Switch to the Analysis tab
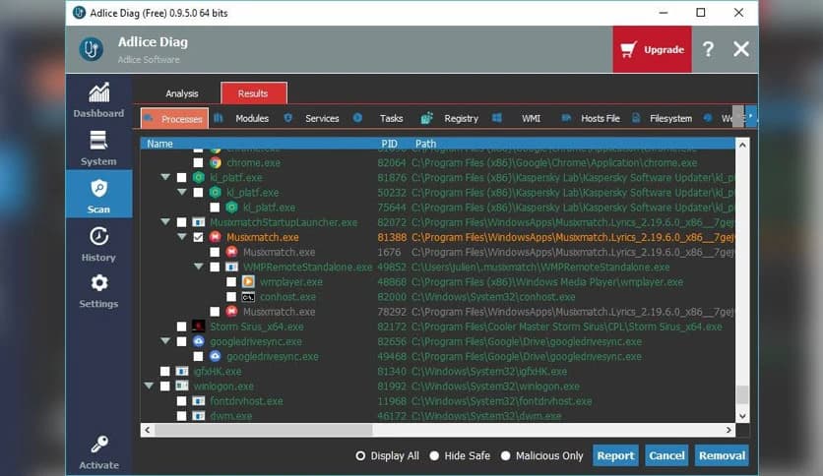 click(182, 93)
